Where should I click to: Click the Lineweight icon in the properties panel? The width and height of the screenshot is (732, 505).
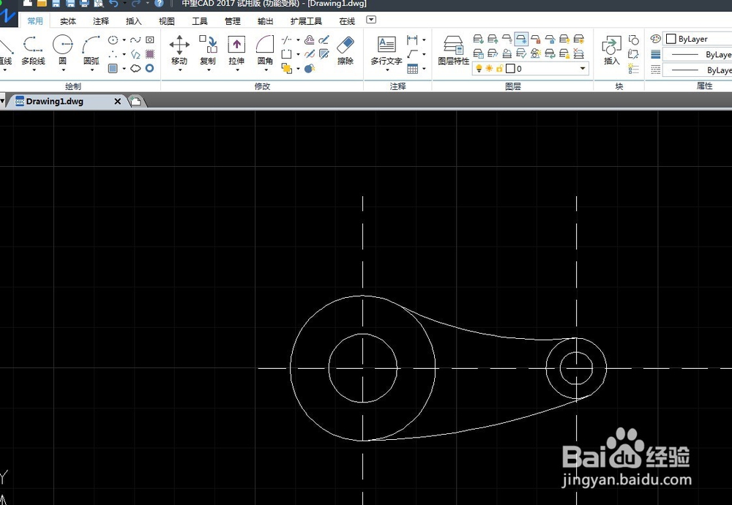point(656,55)
